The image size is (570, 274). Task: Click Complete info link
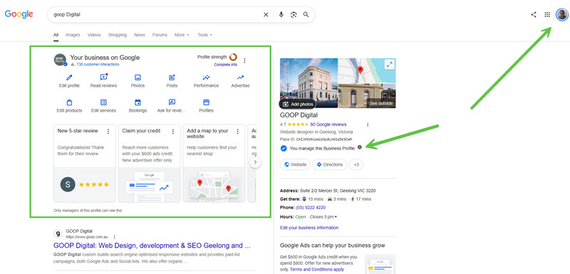pos(225,65)
